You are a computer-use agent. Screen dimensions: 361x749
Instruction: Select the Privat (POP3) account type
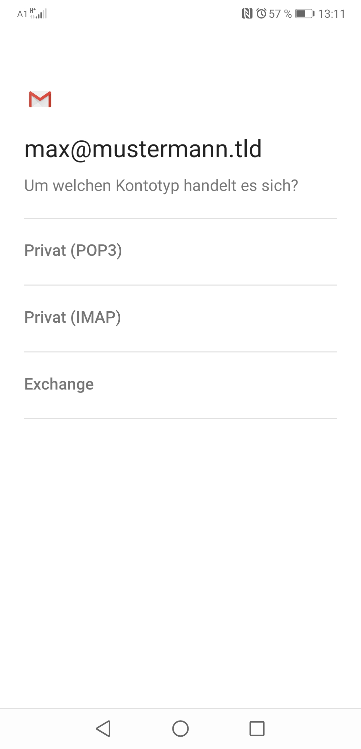point(180,251)
